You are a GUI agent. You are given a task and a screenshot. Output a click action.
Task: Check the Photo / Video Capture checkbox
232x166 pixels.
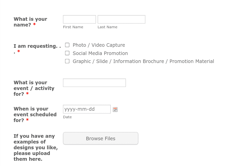(67, 45)
